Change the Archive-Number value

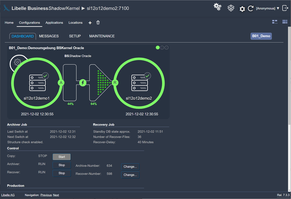(130, 167)
